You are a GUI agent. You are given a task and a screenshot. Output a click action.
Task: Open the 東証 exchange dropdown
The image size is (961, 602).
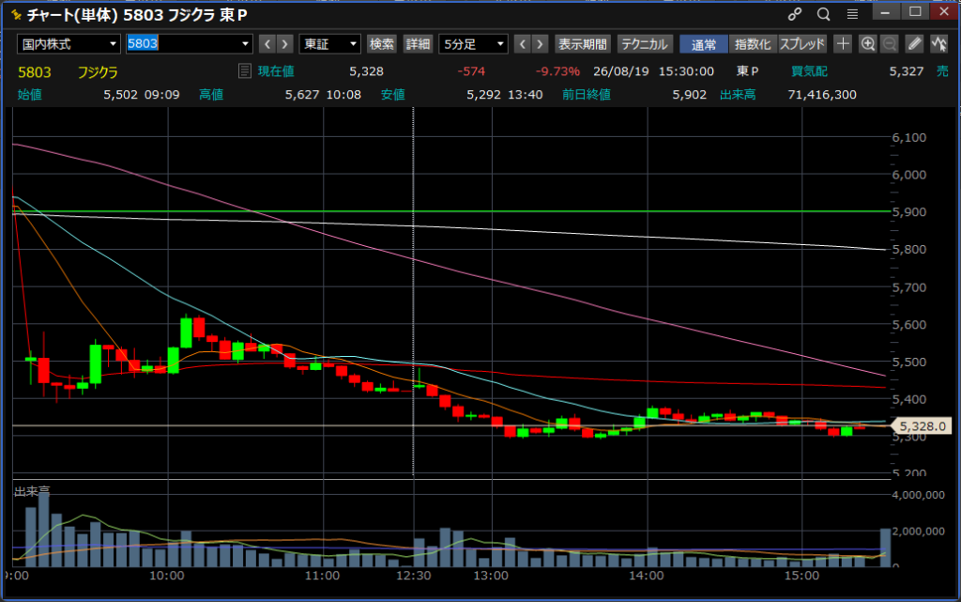[x=329, y=44]
